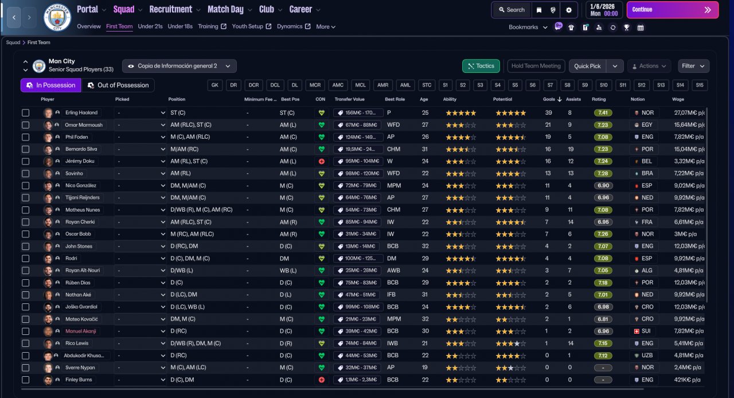Tick the checkbox for Erling Haaland

[25, 113]
